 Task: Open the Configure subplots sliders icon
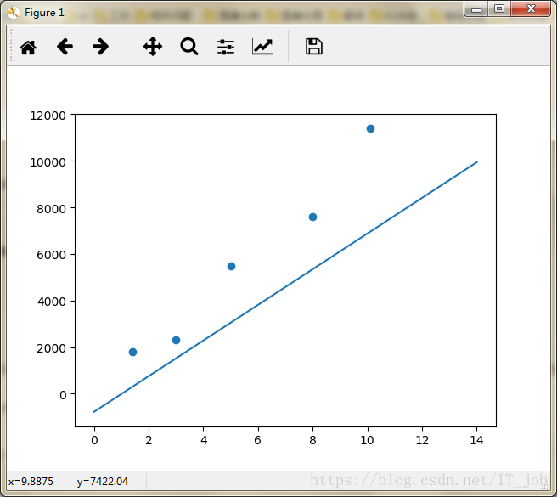[226, 47]
